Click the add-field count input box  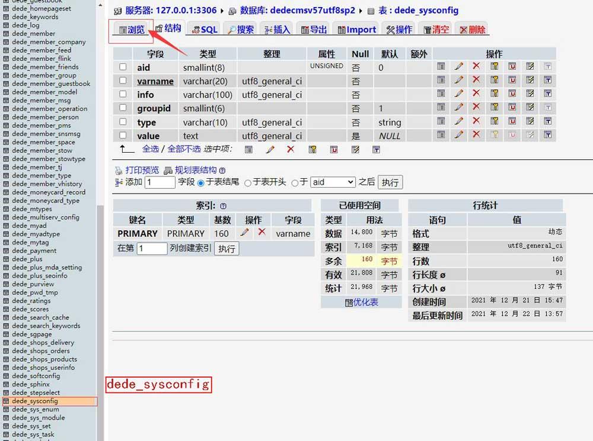(x=160, y=182)
